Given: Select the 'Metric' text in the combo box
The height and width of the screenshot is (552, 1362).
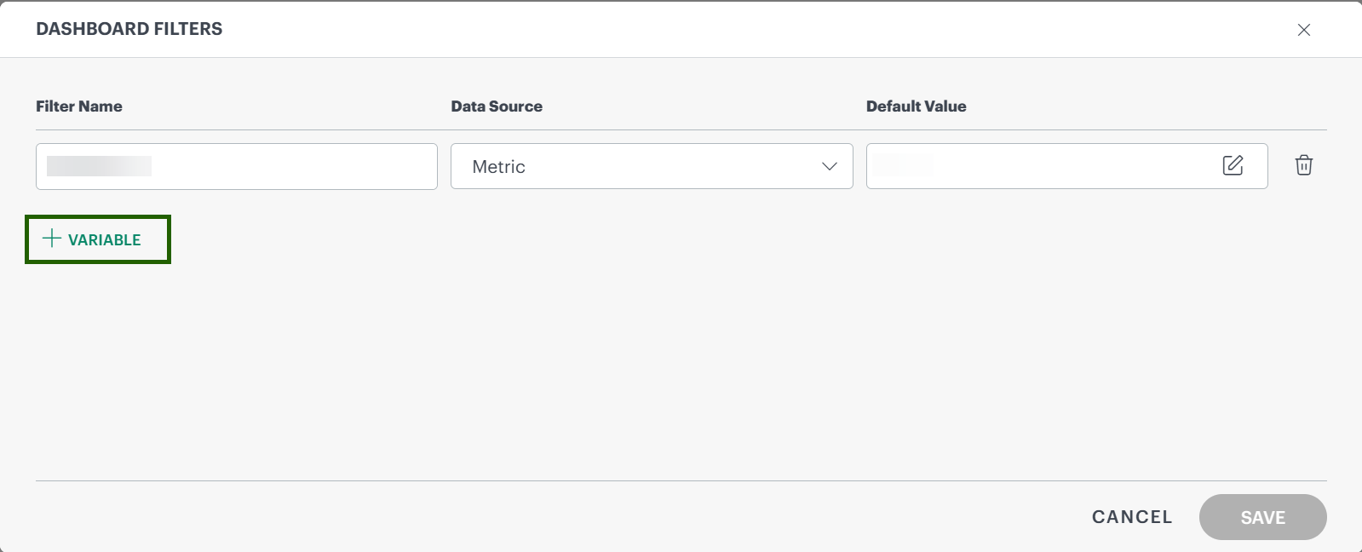Looking at the screenshot, I should click(x=498, y=167).
